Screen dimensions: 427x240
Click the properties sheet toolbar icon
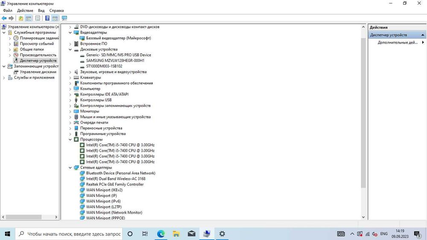[x=38, y=18]
